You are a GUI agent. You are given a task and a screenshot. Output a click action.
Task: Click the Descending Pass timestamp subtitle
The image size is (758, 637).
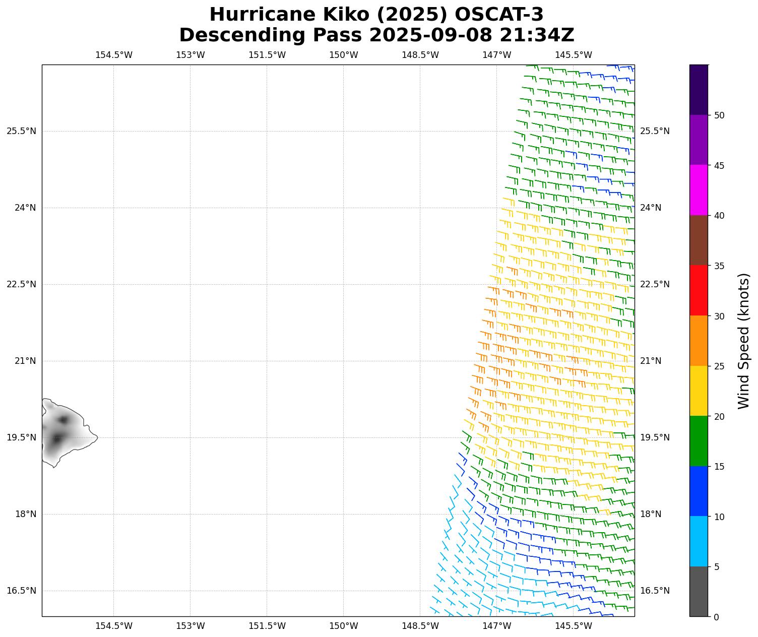click(x=376, y=35)
